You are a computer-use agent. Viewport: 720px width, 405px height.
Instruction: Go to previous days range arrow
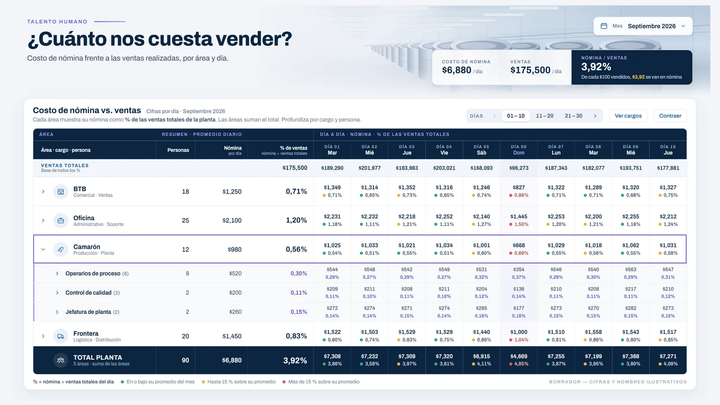pos(495,116)
